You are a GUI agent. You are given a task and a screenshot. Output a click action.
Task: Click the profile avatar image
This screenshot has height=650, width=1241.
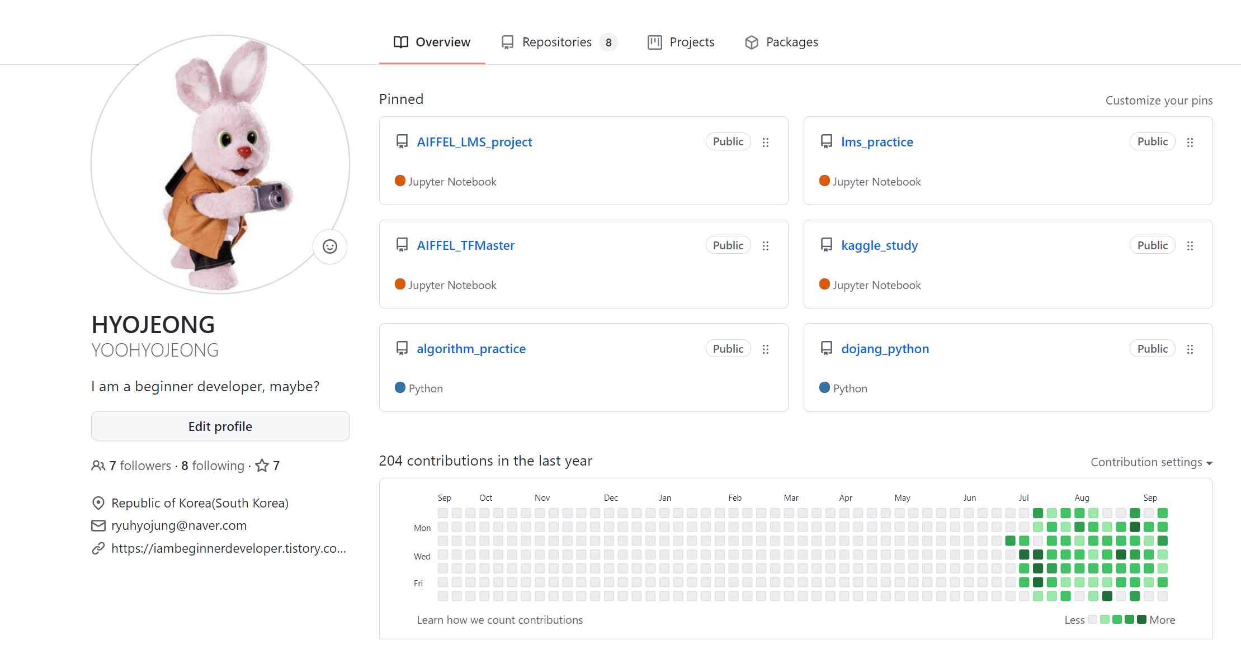point(220,164)
